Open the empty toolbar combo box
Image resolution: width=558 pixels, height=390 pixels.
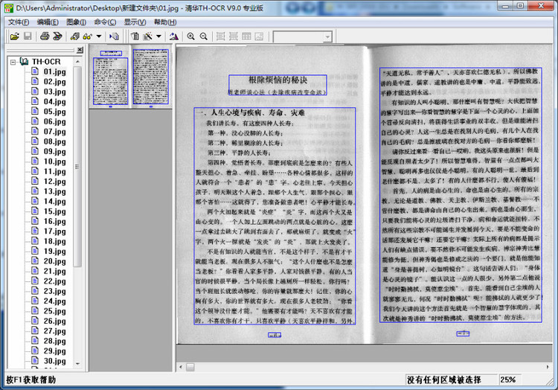tap(303, 36)
